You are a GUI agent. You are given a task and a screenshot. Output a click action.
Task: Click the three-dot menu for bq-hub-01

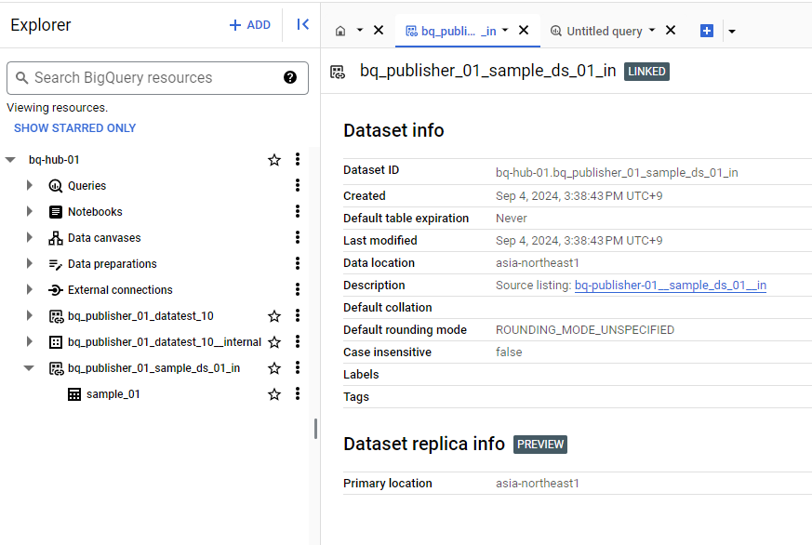point(298,160)
